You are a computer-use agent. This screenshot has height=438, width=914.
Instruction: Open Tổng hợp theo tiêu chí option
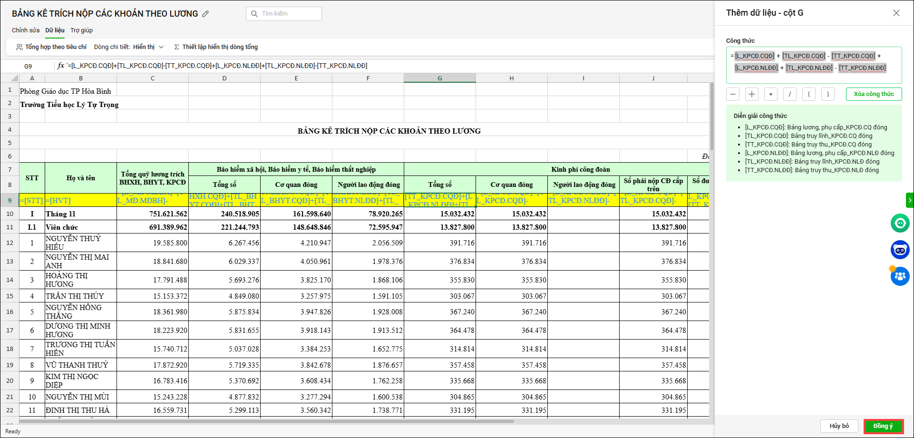tap(51, 47)
